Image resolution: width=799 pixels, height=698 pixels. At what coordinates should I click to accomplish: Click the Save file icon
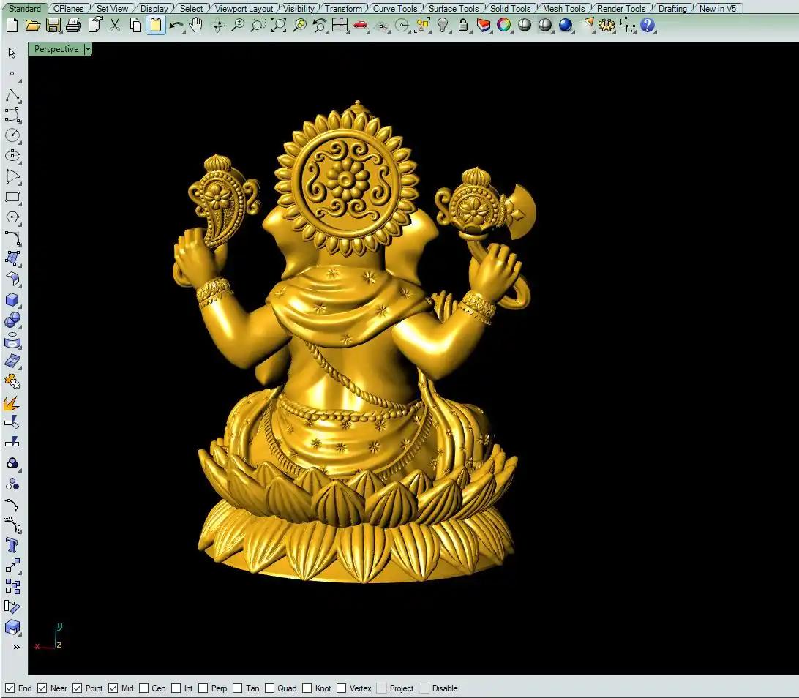pyautogui.click(x=53, y=25)
